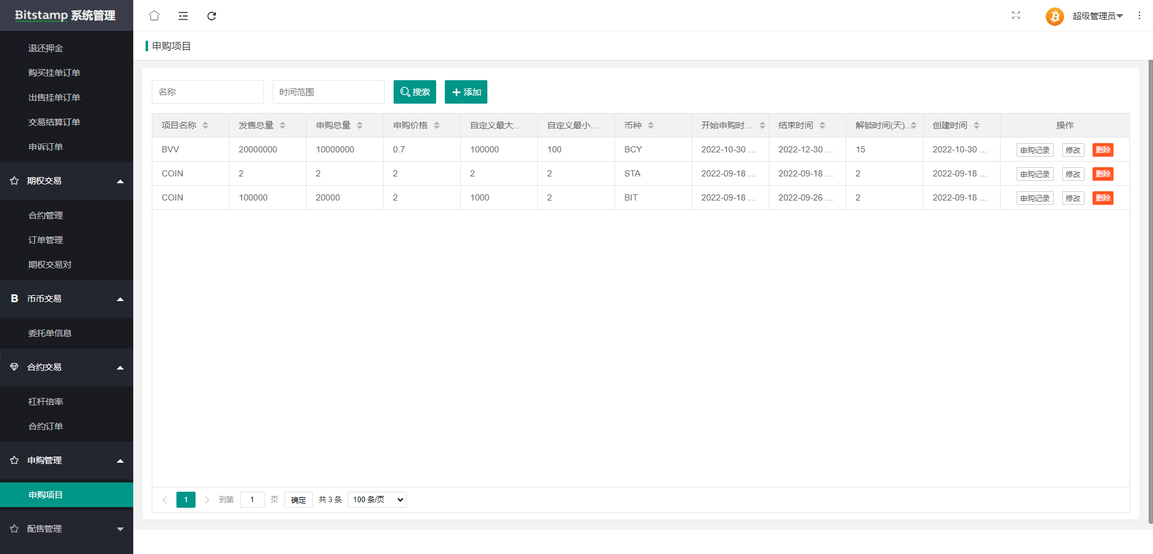Open 申诉订单 in the sidebar
This screenshot has width=1153, height=554.
46,147
